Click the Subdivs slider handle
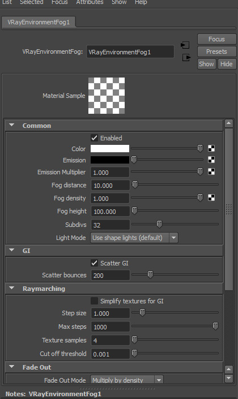Screen dimensions: 238x399 159,224
